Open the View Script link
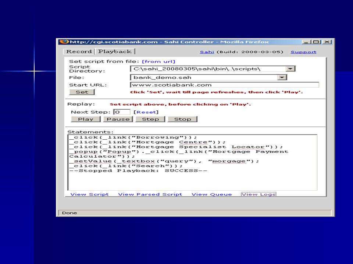Screen dimensions: 353x264 [90, 194]
